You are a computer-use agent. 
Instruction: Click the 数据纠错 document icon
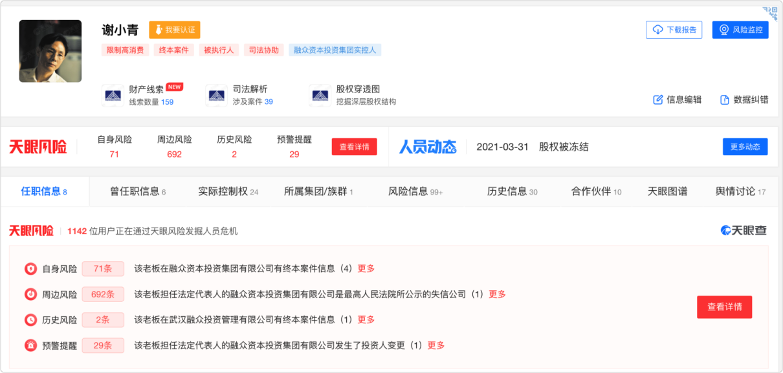coord(725,100)
